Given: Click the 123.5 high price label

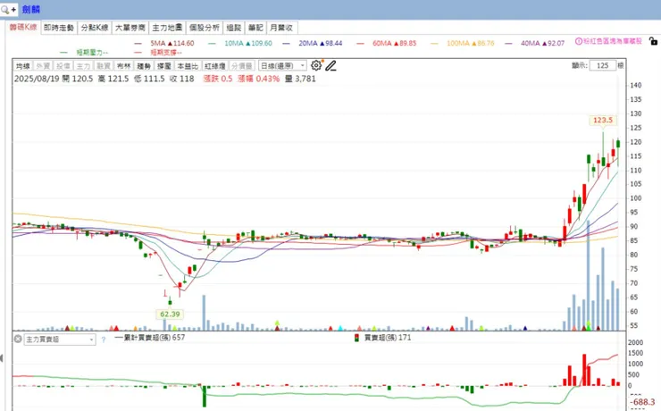Looking at the screenshot, I should (603, 121).
